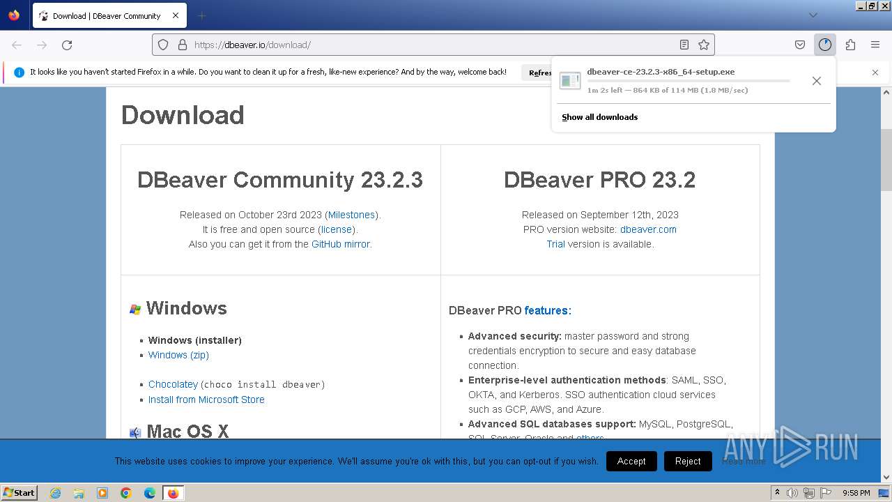Click the Action Center flag icon
The height and width of the screenshot is (502, 892).
(825, 493)
